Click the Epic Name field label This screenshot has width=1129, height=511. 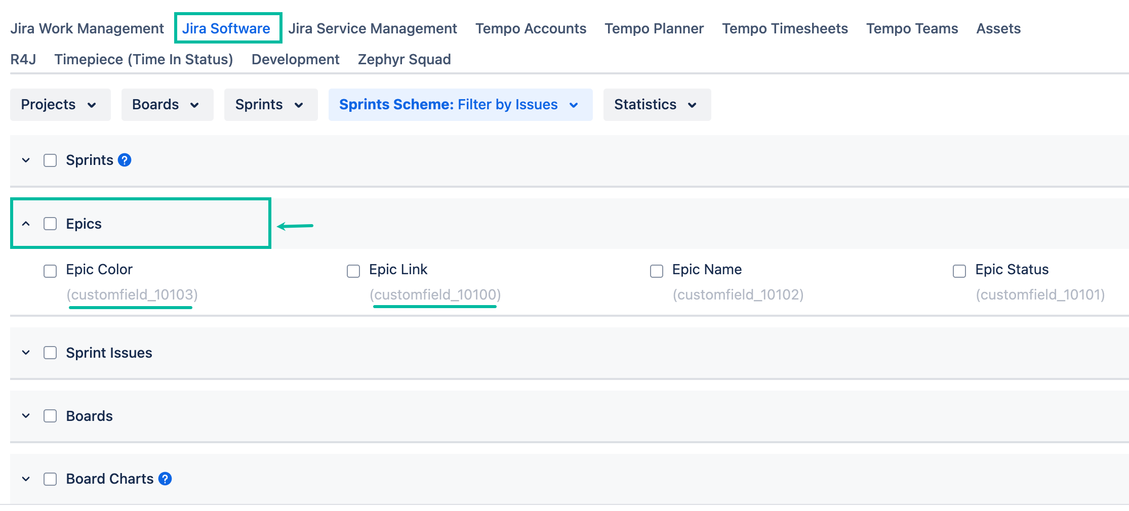coord(707,269)
